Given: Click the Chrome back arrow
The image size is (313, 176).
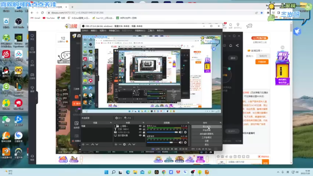Looking at the screenshot, I should (32, 13).
